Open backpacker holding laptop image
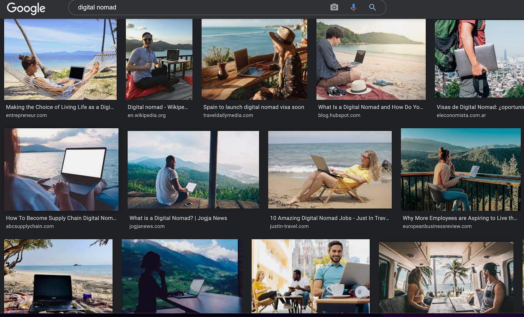 (479, 58)
